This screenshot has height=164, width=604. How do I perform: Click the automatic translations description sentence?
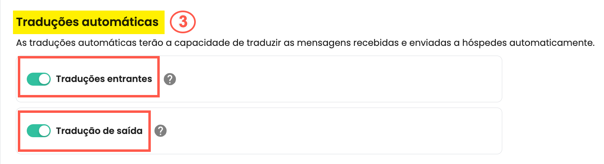(305, 43)
